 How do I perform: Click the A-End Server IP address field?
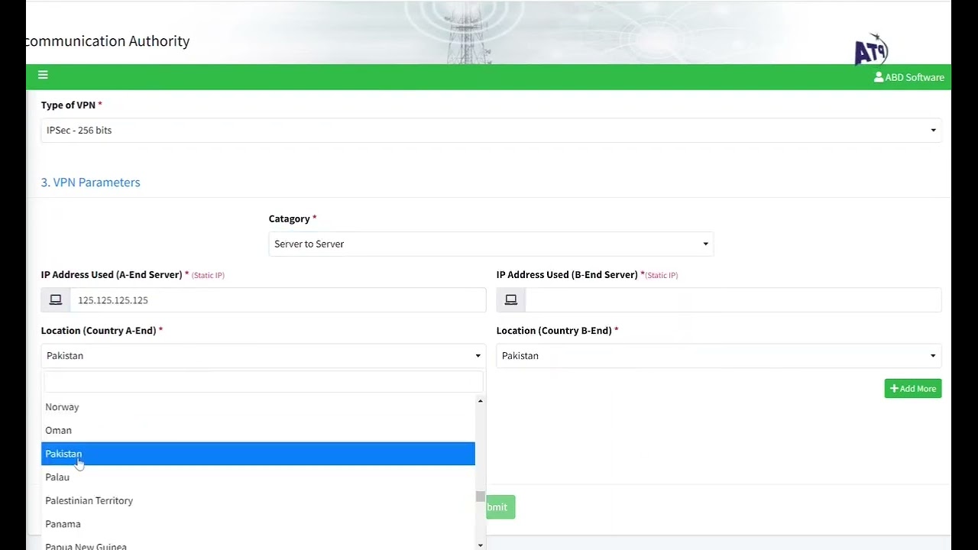[278, 300]
